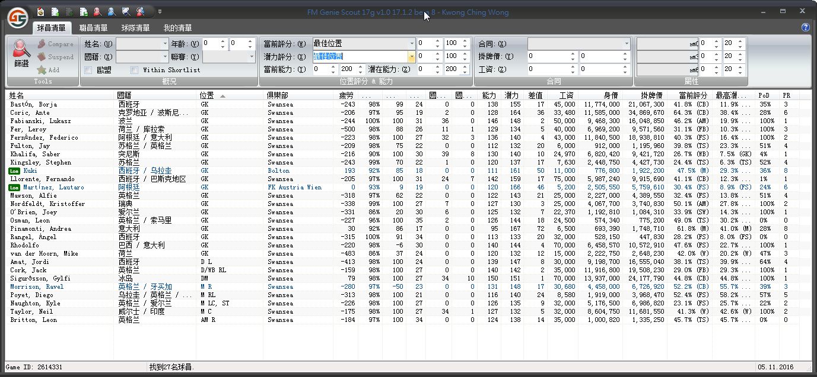The height and width of the screenshot is (377, 817).
Task: Open the blue help question mark icon
Action: click(805, 27)
